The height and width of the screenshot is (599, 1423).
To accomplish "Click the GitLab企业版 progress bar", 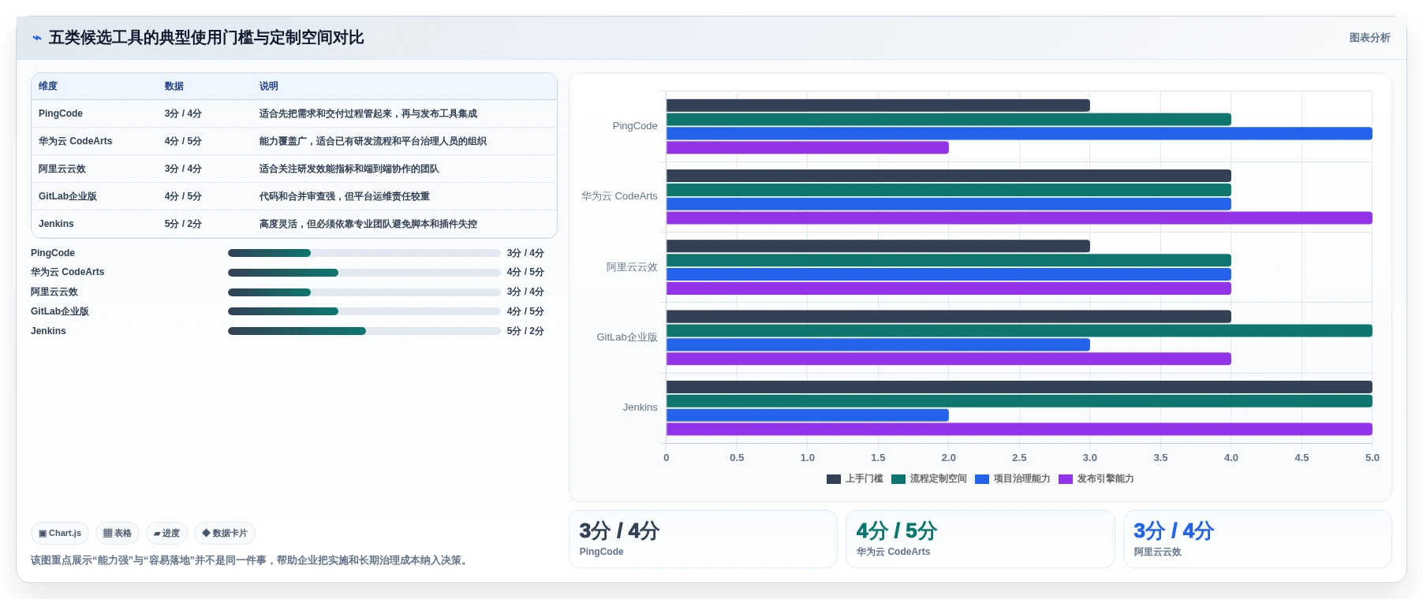I will pos(364,311).
